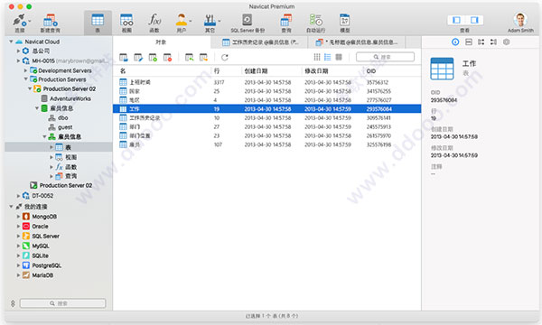Viewport: 542px width, 325px height.
Task: Collapse the Navicat Cloud tree node
Action: coord(11,42)
